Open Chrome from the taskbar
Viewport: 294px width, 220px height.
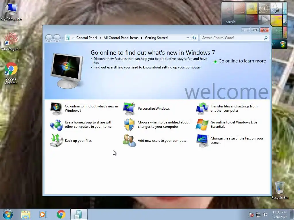(61, 214)
